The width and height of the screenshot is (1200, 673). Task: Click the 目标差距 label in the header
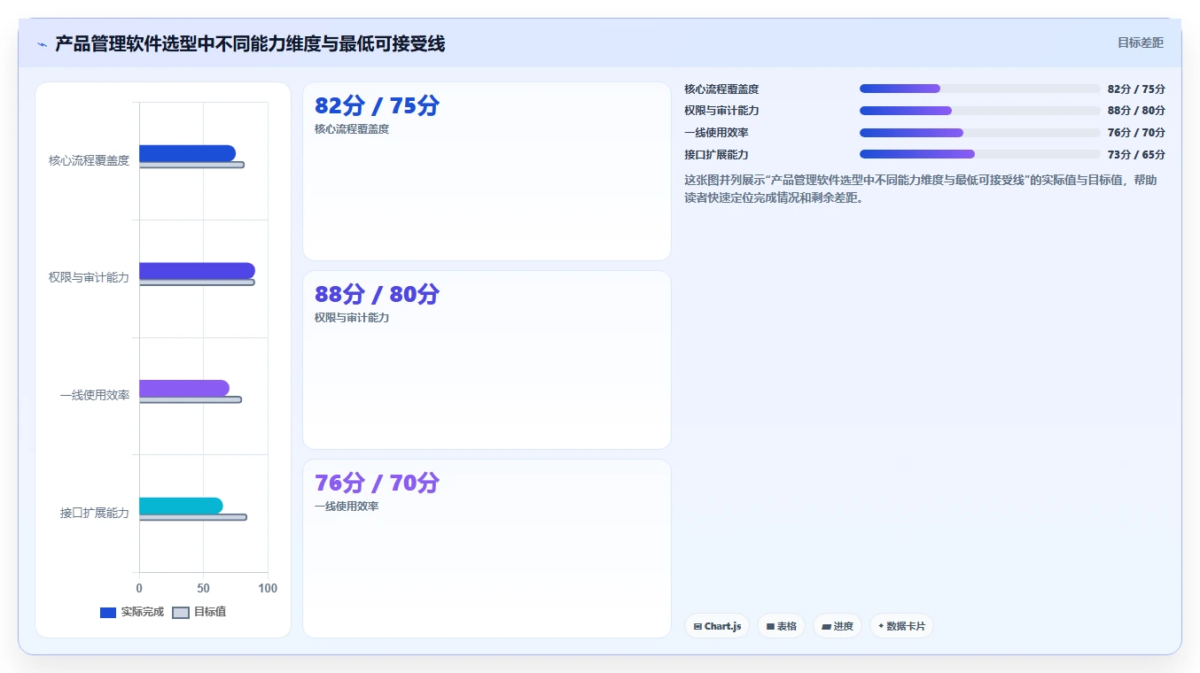[x=1140, y=43]
